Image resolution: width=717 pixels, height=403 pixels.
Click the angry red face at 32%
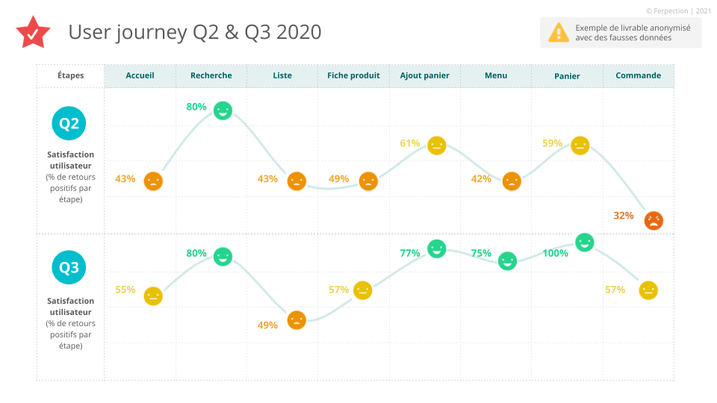[654, 220]
